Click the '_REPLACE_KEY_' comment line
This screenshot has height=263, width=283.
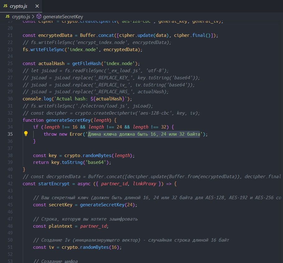pos(111,78)
